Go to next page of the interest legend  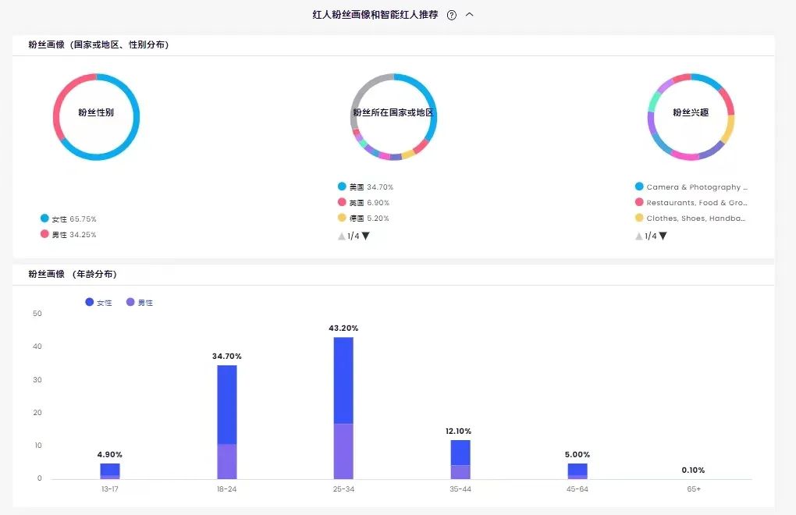tap(663, 236)
